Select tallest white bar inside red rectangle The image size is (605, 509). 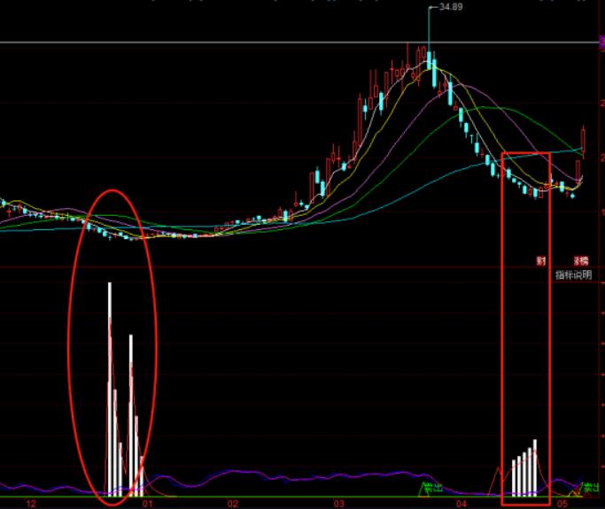point(535,467)
